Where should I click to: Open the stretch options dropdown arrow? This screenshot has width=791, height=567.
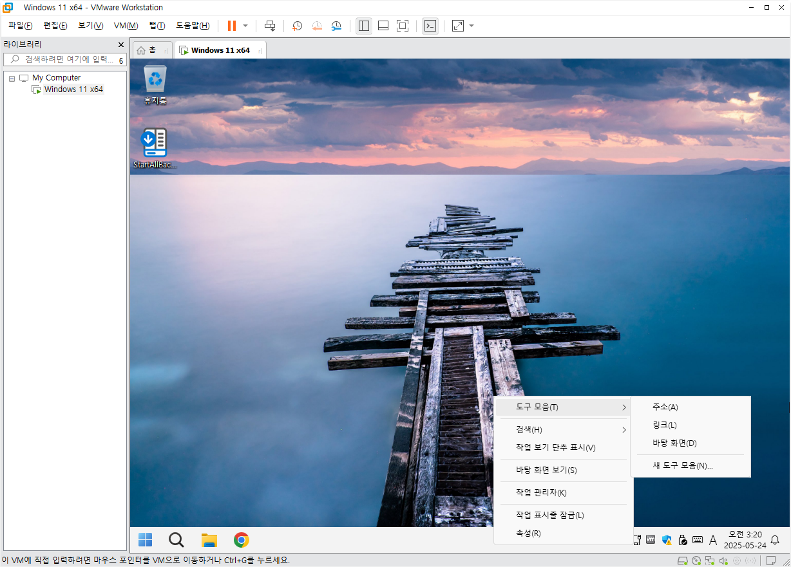472,26
